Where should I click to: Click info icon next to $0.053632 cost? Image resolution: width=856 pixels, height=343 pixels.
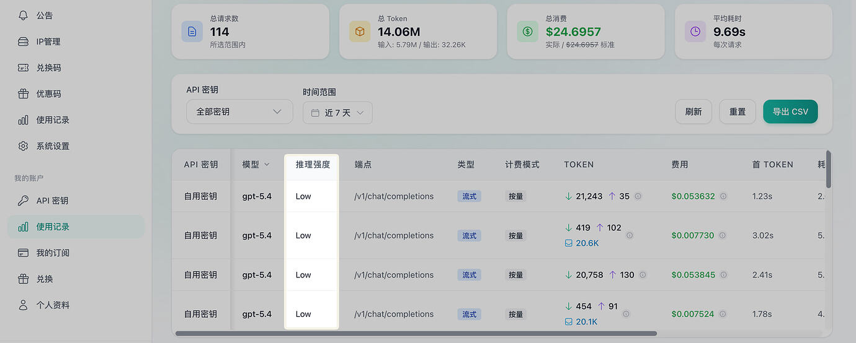(x=723, y=196)
